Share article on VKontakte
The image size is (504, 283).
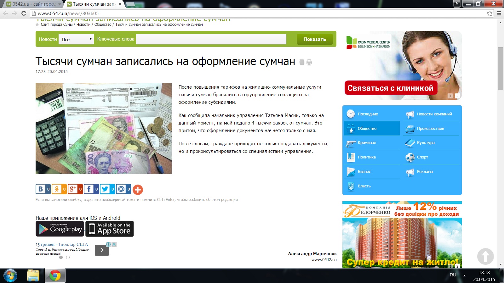41,189
